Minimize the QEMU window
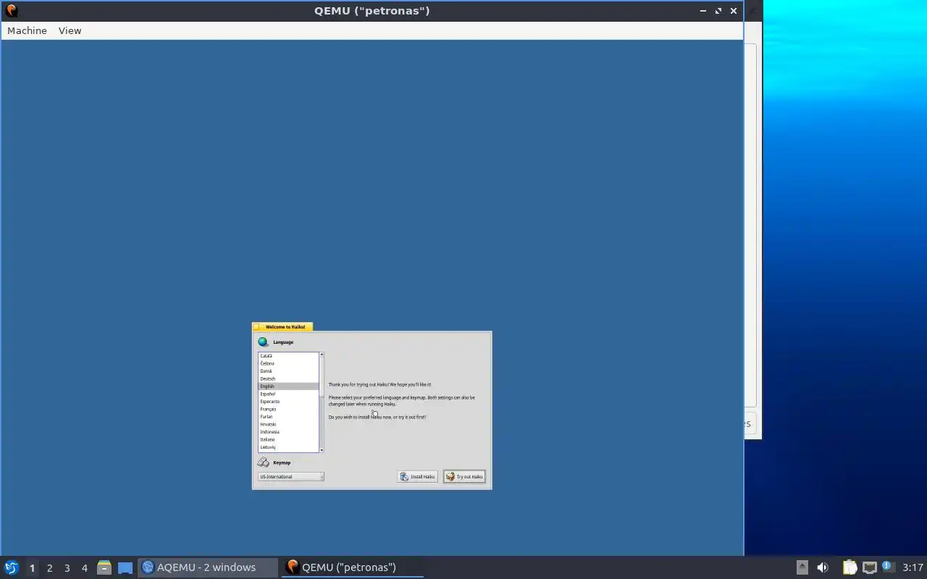 pyautogui.click(x=702, y=11)
